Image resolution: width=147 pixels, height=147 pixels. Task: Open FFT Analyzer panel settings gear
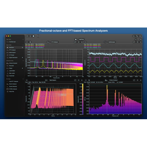click(79, 42)
